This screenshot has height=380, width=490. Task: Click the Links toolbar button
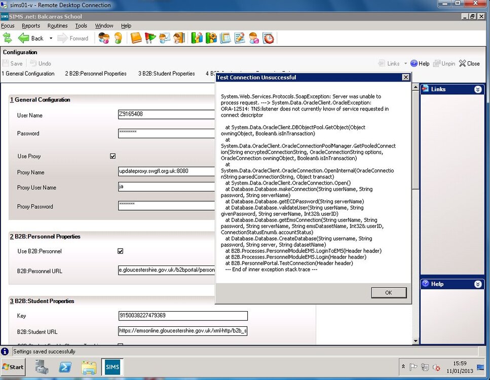(x=389, y=63)
